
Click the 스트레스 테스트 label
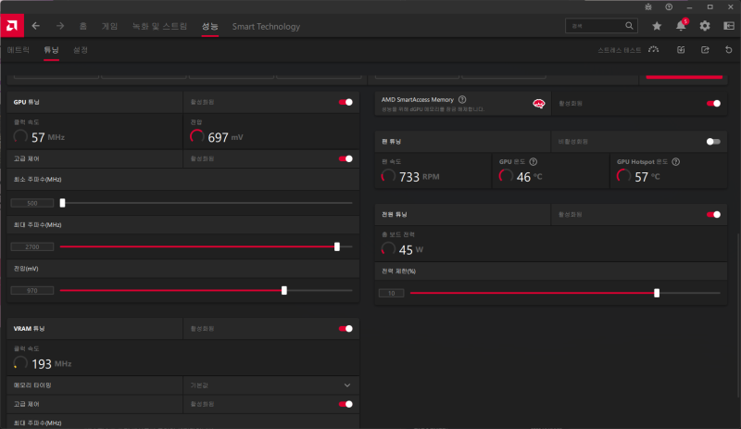tap(620, 50)
